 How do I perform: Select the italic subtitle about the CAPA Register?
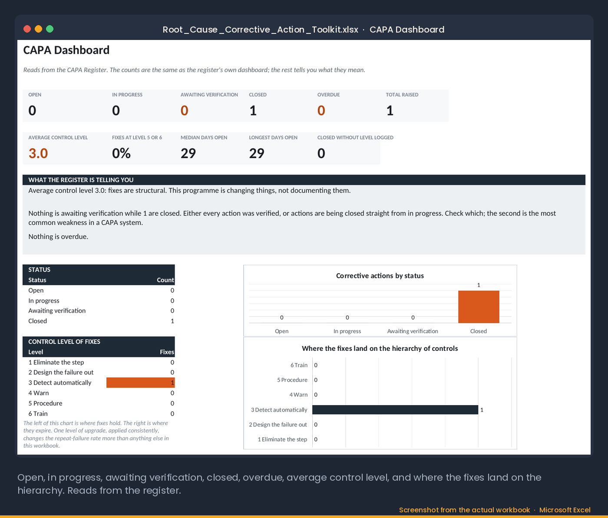(x=194, y=70)
